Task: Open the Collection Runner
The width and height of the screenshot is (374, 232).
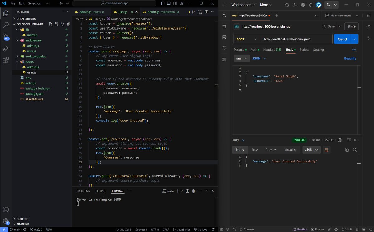Action: [x=318, y=229]
